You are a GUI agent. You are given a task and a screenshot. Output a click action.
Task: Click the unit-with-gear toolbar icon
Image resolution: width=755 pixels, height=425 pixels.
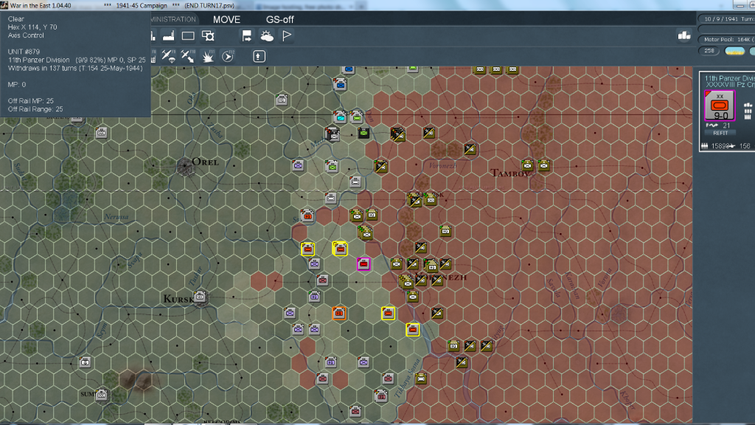[209, 35]
